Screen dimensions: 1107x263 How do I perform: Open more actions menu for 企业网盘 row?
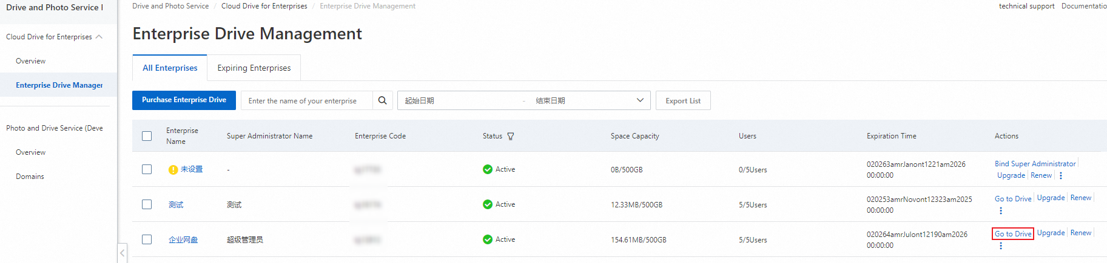1001,245
